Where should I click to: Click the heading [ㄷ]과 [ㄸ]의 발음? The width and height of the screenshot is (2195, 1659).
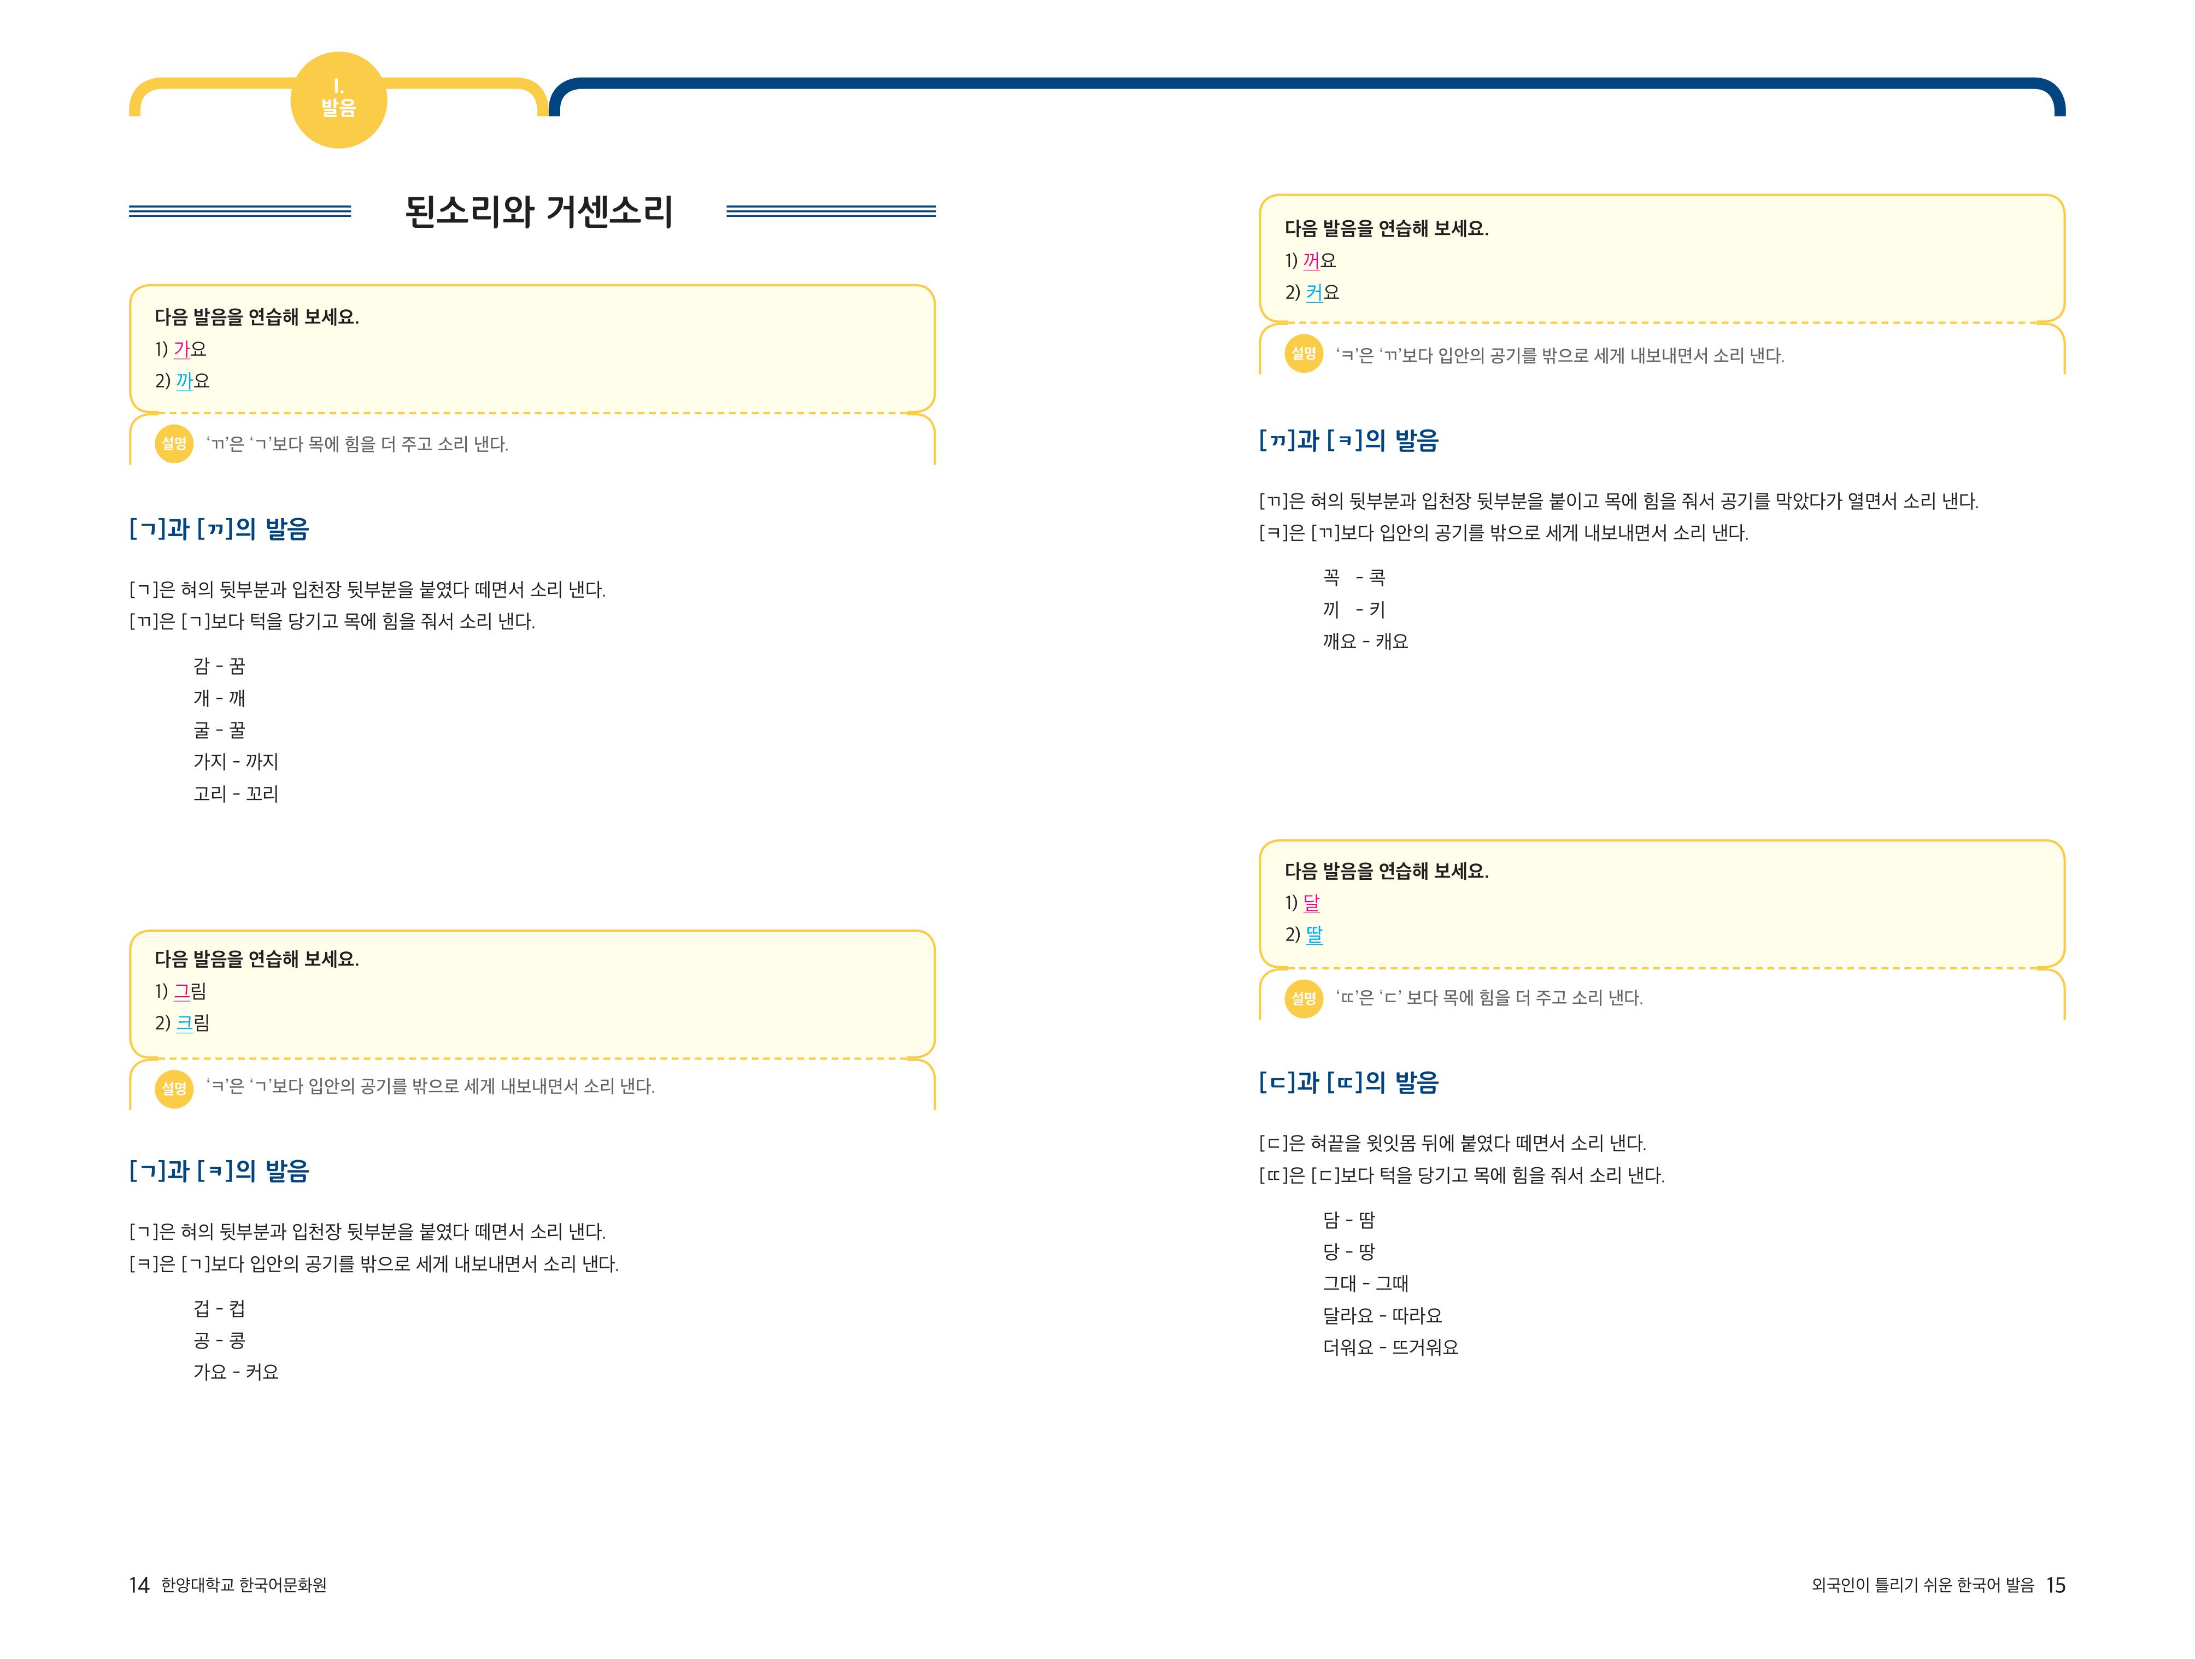pos(1348,1083)
